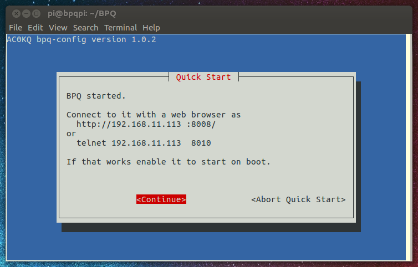The height and width of the screenshot is (267, 418).
Task: Click the telnet 192.168.11.113 8010 line
Action: coord(144,143)
